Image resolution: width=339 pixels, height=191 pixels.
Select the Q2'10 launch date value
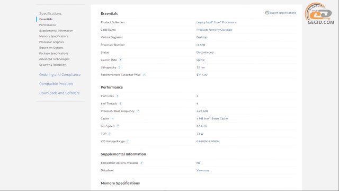point(200,60)
